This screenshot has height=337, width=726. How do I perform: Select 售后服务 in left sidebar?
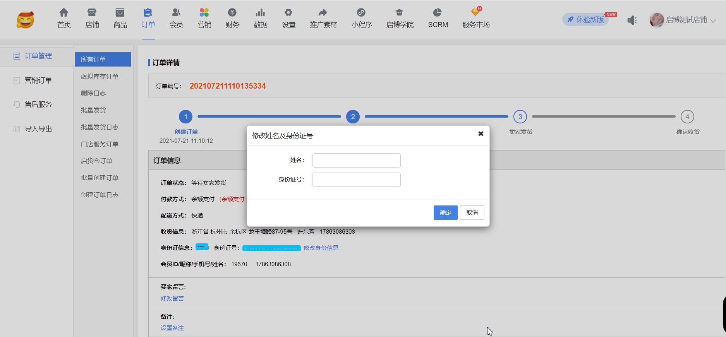[38, 104]
